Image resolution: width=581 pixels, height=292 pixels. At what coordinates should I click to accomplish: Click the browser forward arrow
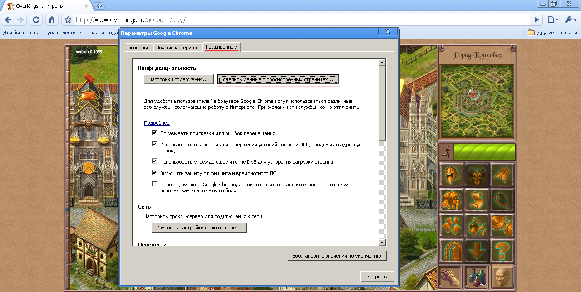coord(20,20)
